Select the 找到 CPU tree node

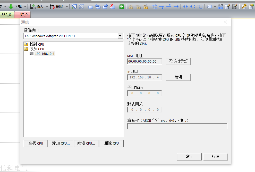pyautogui.click(x=37, y=44)
